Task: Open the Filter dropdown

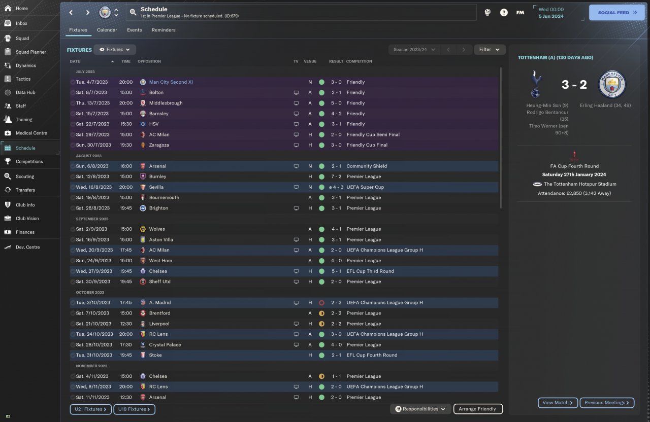Action: pyautogui.click(x=490, y=50)
